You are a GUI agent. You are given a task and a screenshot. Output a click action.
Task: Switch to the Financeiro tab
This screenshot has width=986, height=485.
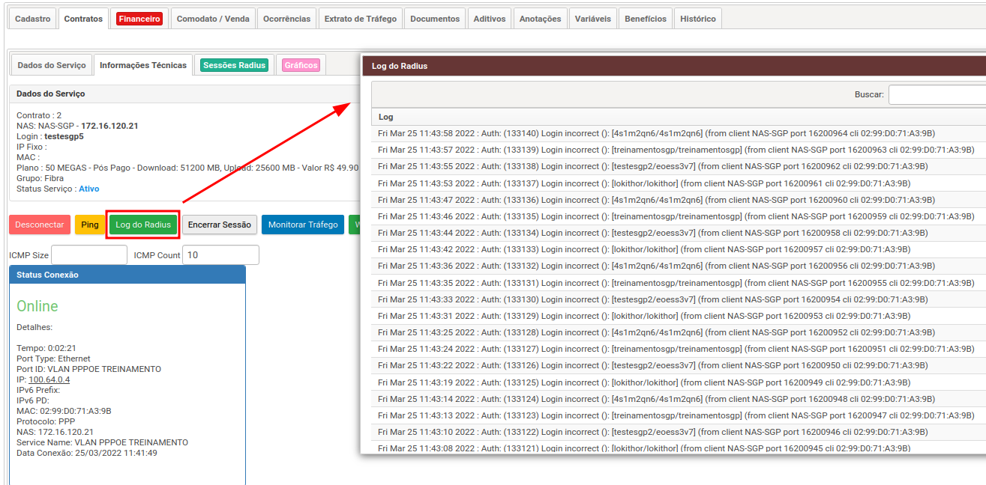[139, 19]
